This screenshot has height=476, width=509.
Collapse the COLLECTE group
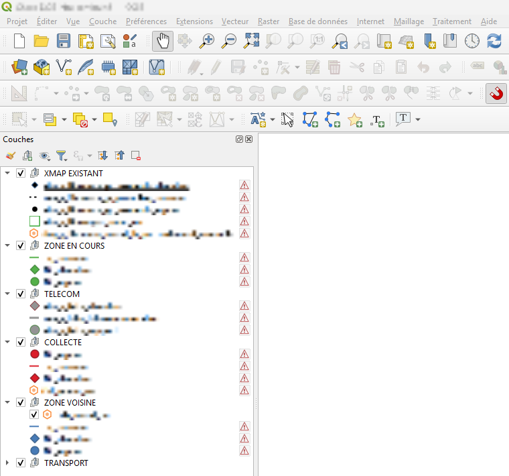(7, 342)
